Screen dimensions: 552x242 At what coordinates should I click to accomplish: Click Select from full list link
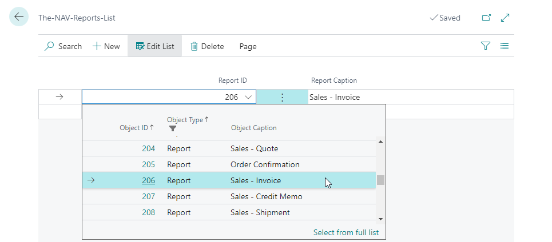pos(346,232)
